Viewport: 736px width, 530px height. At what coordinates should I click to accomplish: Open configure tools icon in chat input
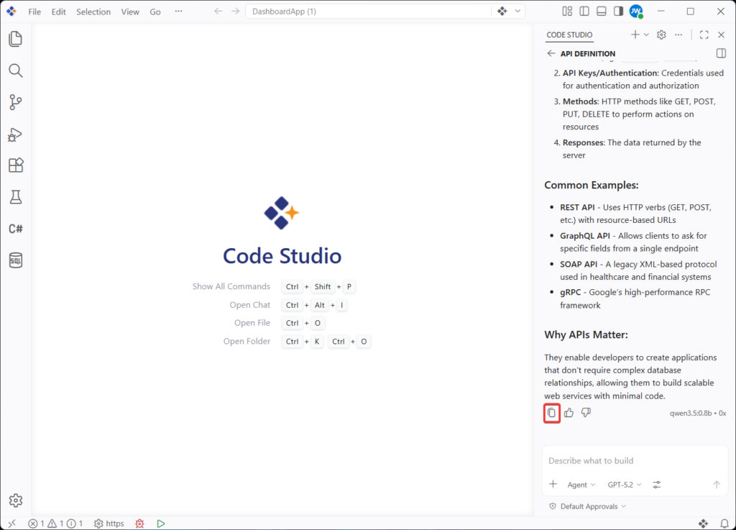click(657, 485)
